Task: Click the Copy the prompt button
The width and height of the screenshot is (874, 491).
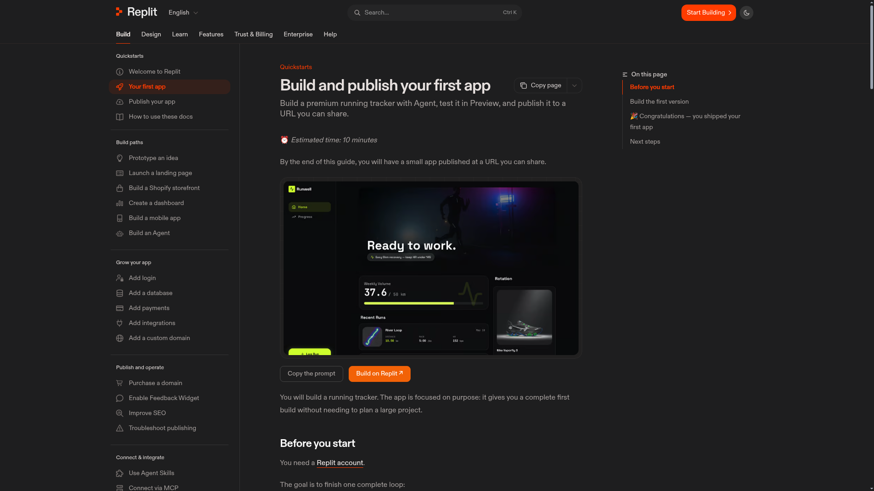Action: 311,374
